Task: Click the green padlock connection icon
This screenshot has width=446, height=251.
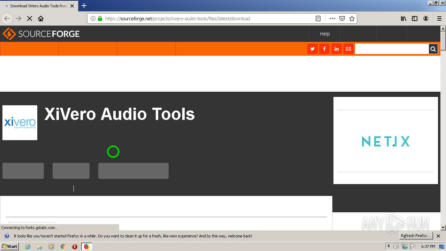Action: click(x=100, y=18)
